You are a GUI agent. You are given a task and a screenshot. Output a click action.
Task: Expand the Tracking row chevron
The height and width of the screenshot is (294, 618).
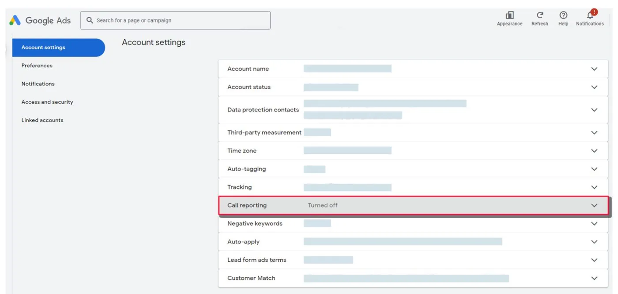pos(594,187)
